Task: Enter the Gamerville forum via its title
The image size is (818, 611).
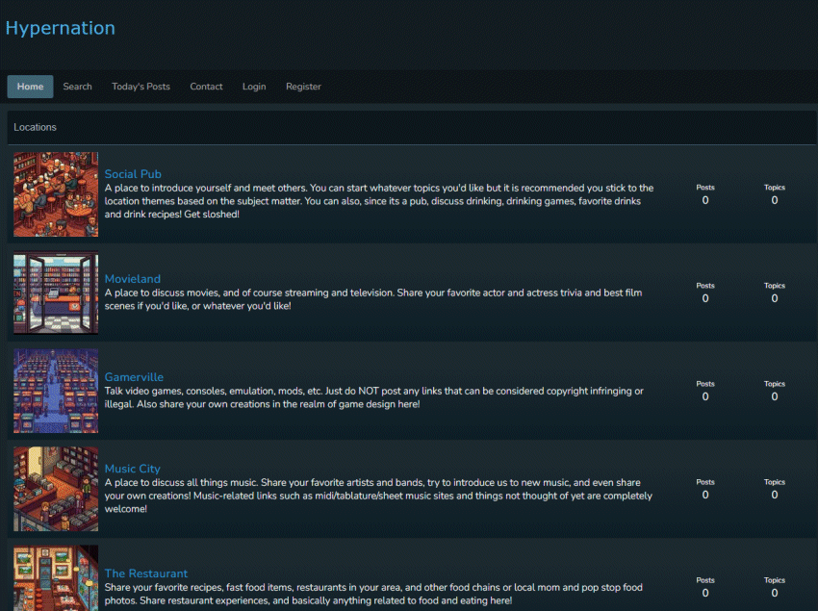Action: 134,377
